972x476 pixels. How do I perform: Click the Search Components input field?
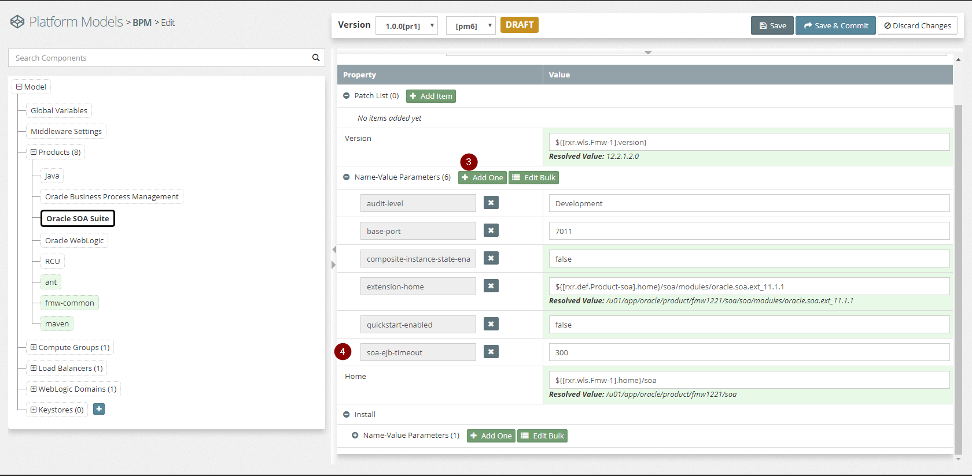pyautogui.click(x=160, y=58)
